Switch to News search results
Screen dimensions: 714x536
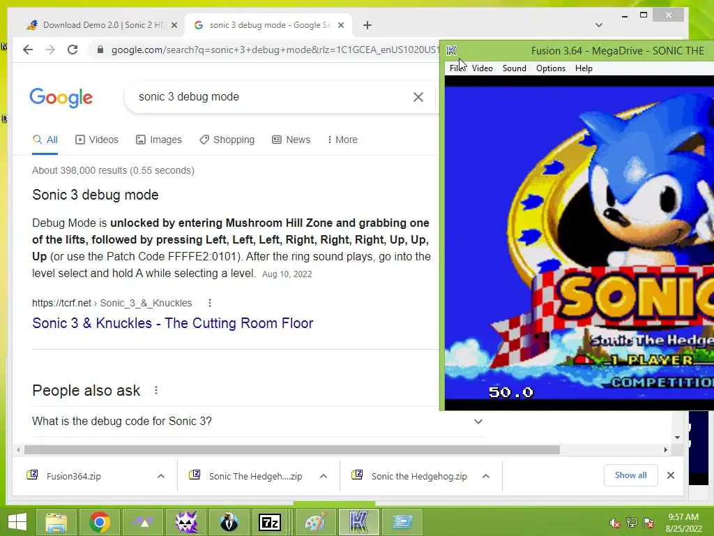(291, 140)
